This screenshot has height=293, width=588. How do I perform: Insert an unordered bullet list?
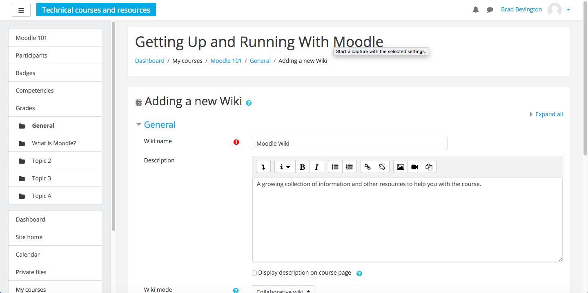[335, 166]
